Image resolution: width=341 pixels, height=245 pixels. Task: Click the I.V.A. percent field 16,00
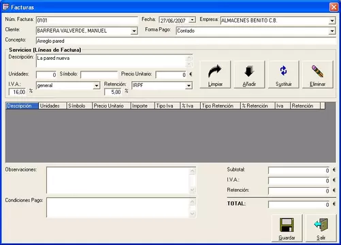(x=17, y=92)
